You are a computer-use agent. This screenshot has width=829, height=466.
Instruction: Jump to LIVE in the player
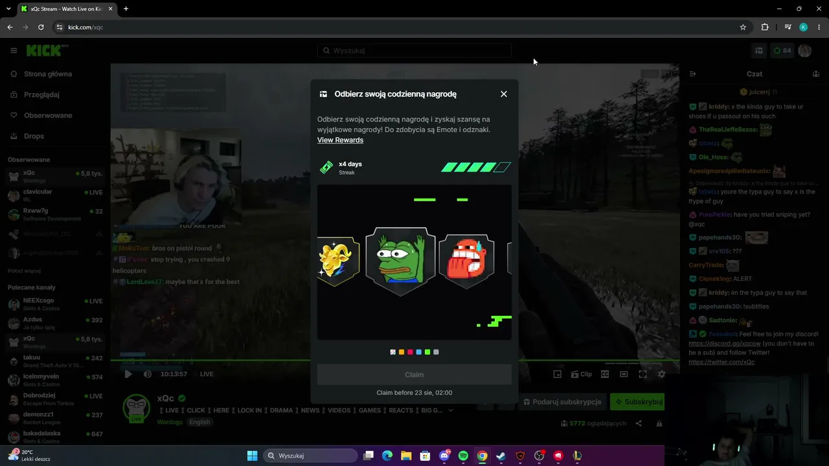(207, 374)
